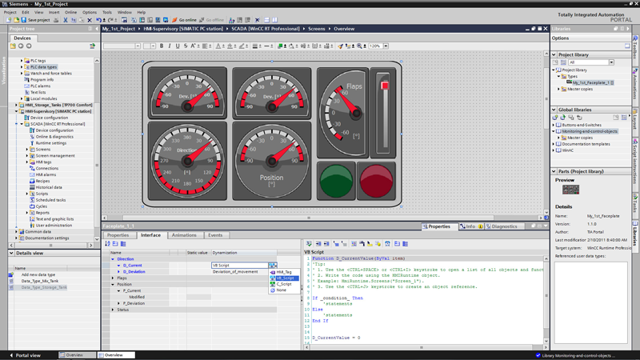Expand the Status interface property group

(x=113, y=310)
